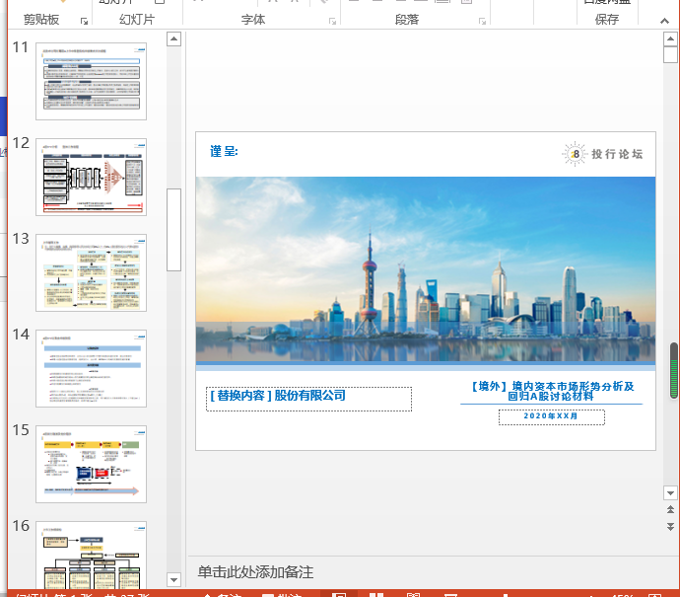Click the thumbnail pane scrollbar handle
The height and width of the screenshot is (597, 680).
pyautogui.click(x=173, y=230)
